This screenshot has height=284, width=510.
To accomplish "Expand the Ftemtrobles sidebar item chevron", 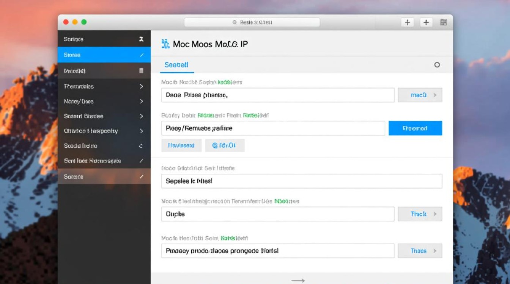I will [x=141, y=86].
